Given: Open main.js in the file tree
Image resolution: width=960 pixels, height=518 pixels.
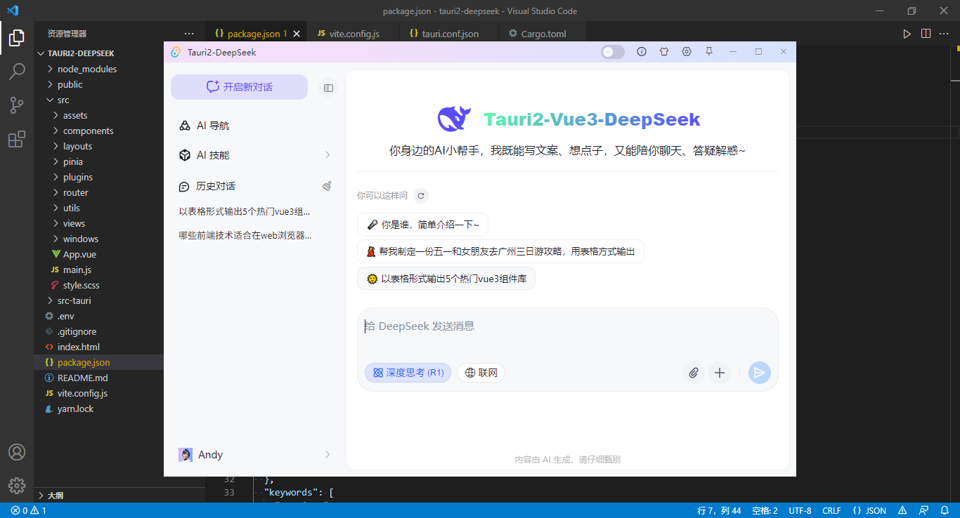Looking at the screenshot, I should [77, 270].
